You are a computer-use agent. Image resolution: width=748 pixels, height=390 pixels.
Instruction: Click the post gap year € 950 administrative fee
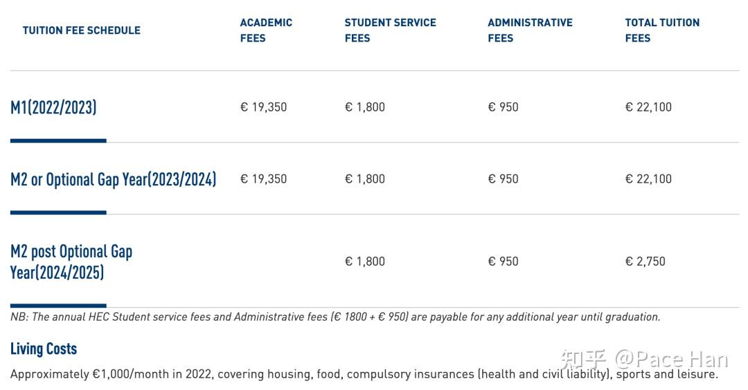503,261
